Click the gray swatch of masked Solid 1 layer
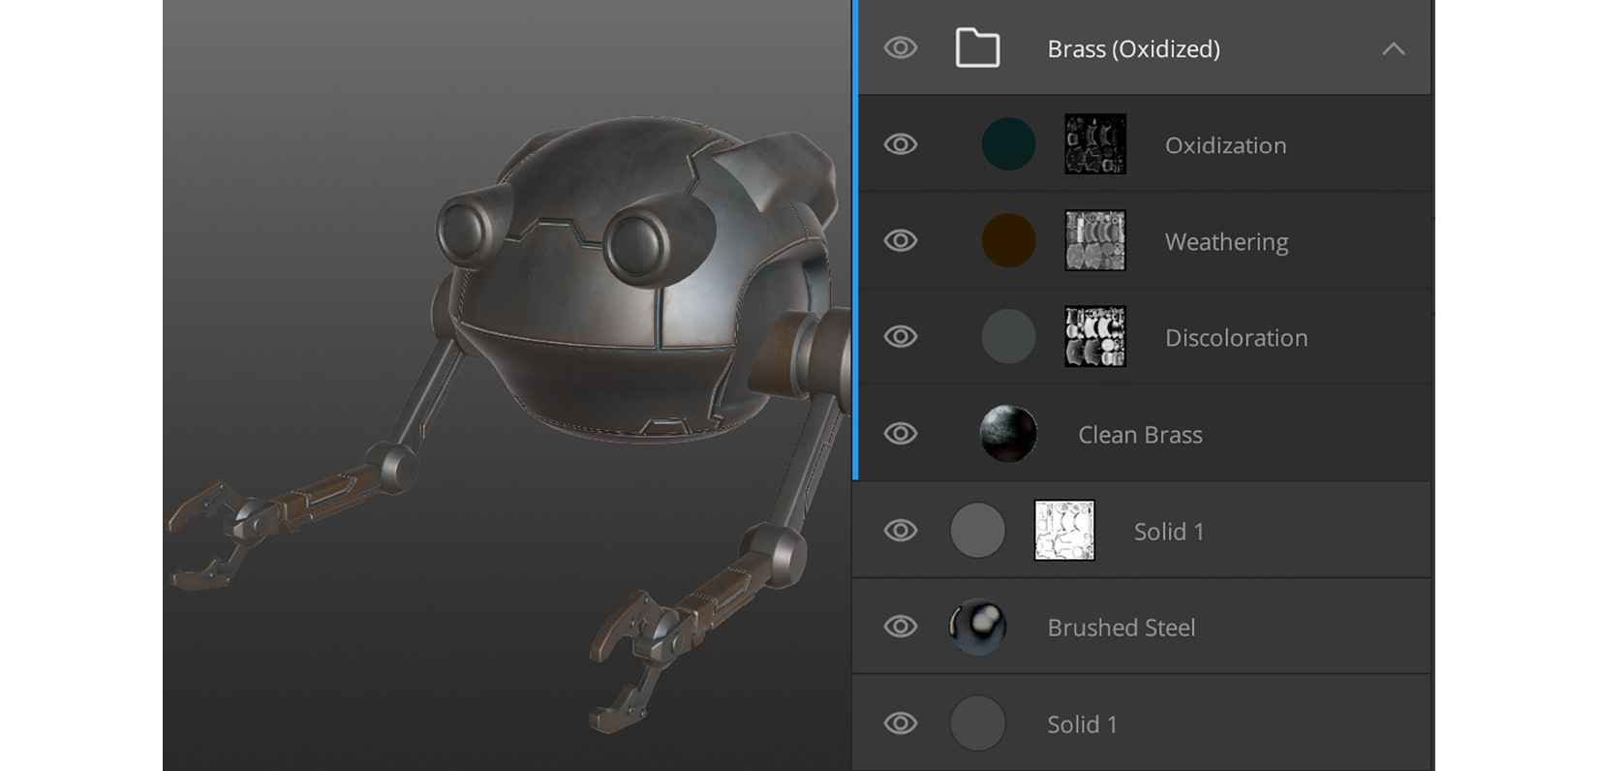Screen dimensions: 1598x771 (x=977, y=530)
